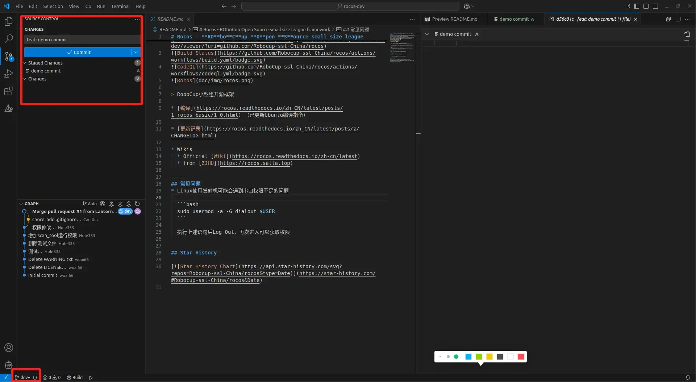Open the robot-face chat icon in activity bar
This screenshot has width=696, height=382.
click(9, 365)
